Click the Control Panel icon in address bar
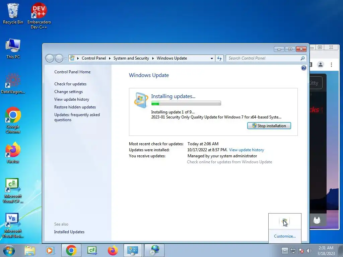This screenshot has height=257, width=343. [72, 58]
